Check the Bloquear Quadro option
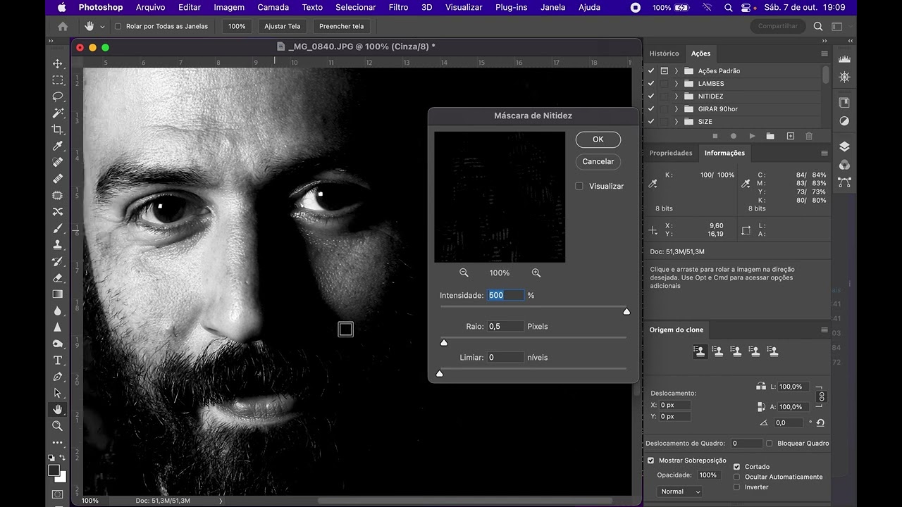Image resolution: width=902 pixels, height=507 pixels. click(770, 444)
